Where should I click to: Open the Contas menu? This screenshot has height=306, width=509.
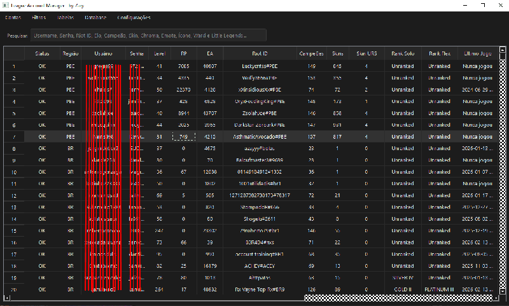[13, 18]
